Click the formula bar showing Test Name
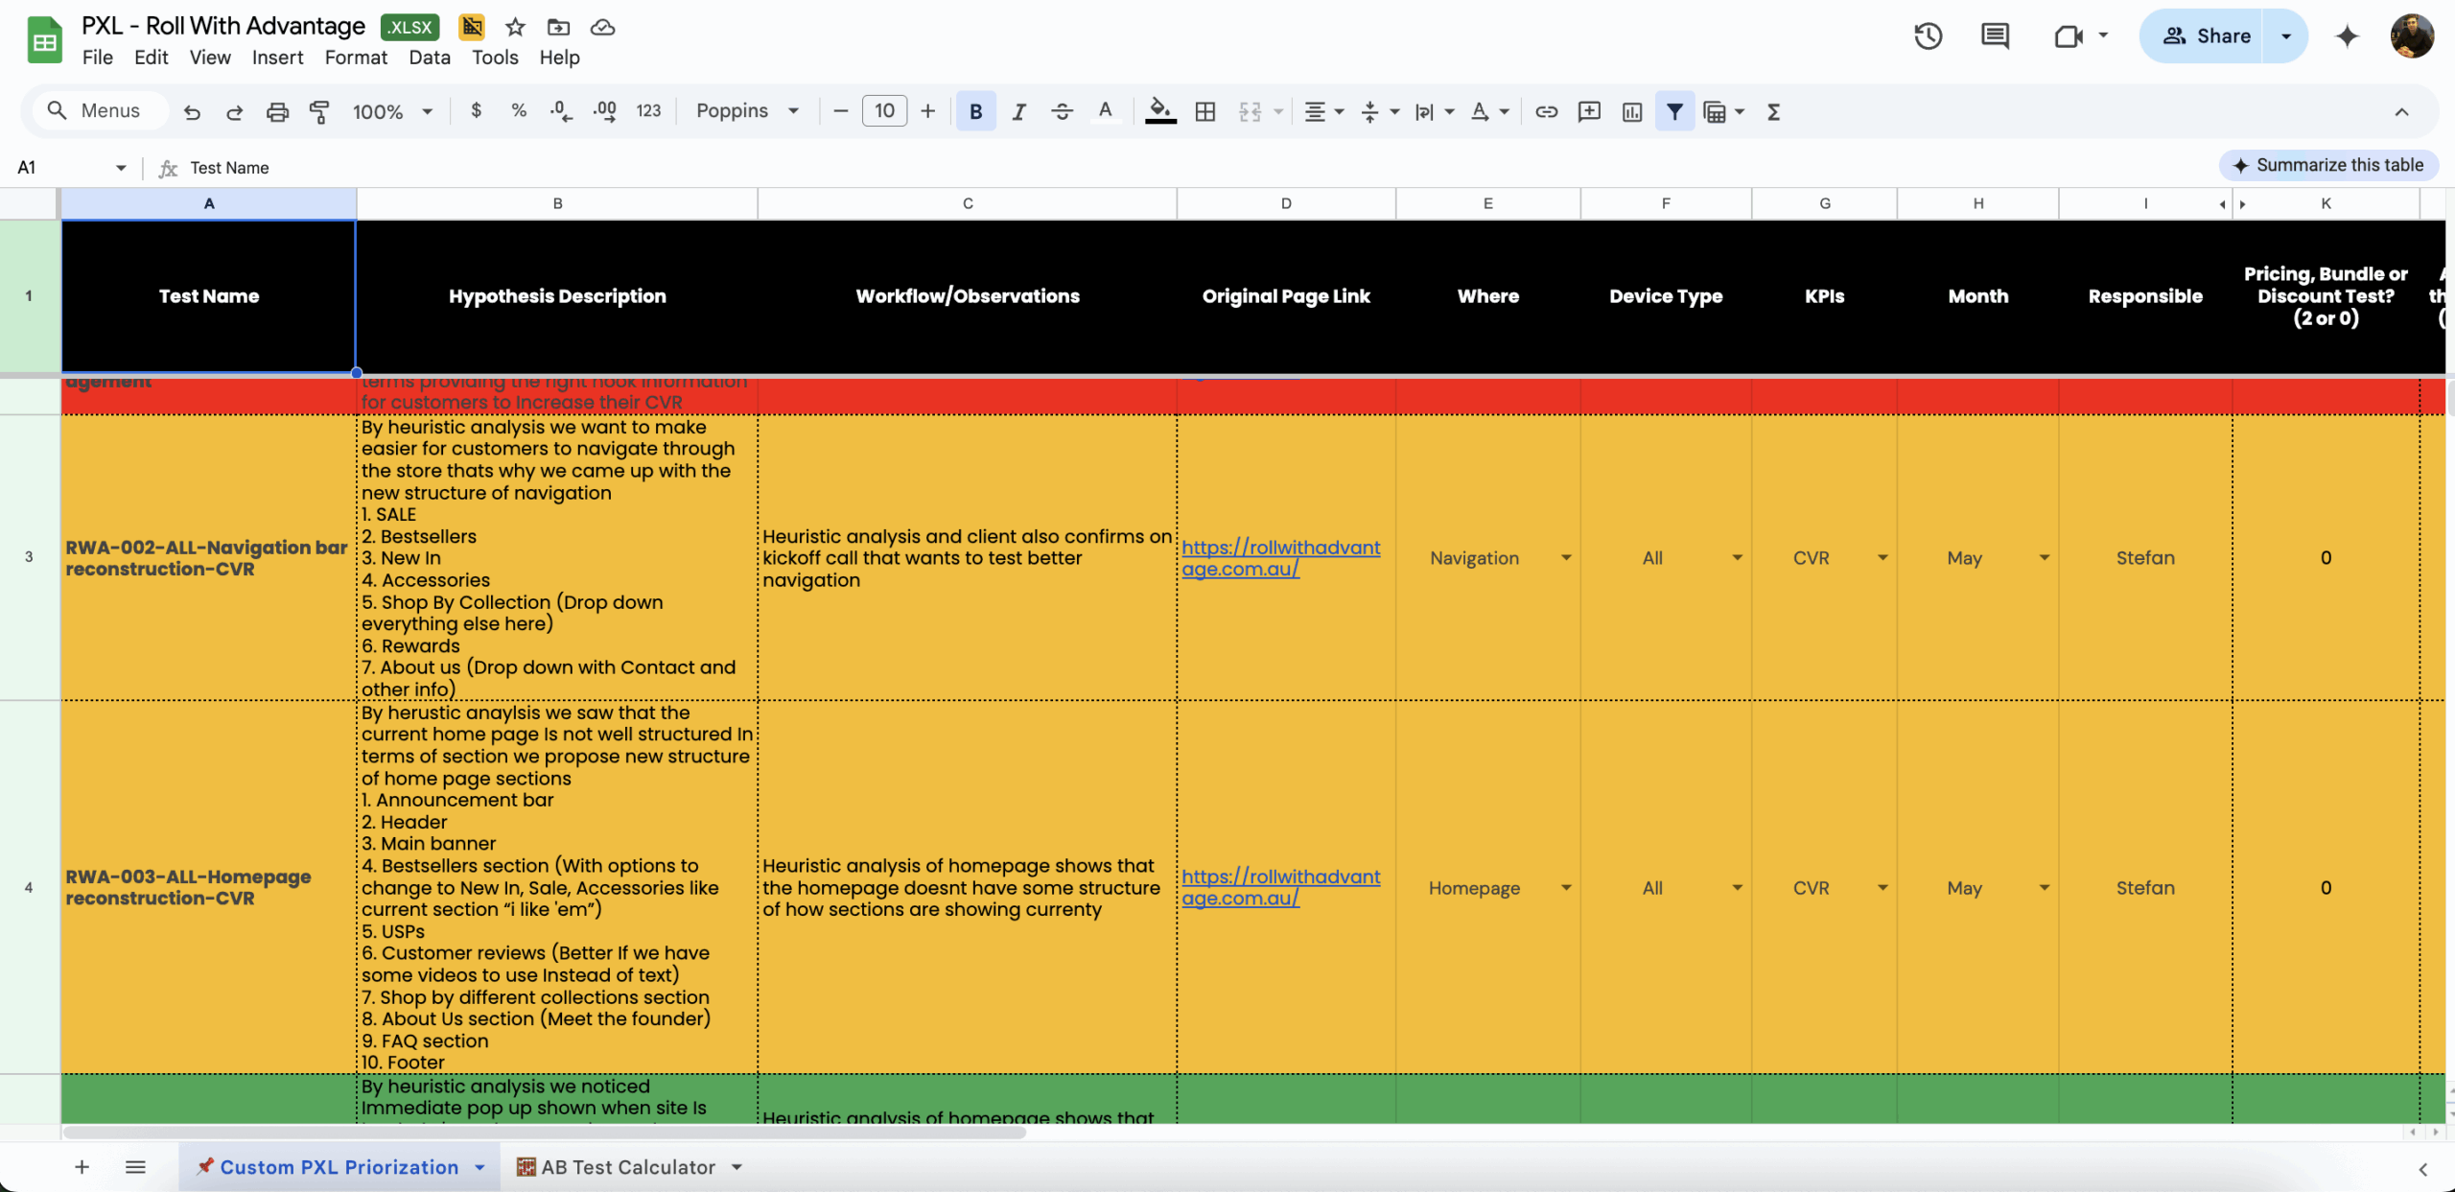The width and height of the screenshot is (2455, 1192). 1189,168
